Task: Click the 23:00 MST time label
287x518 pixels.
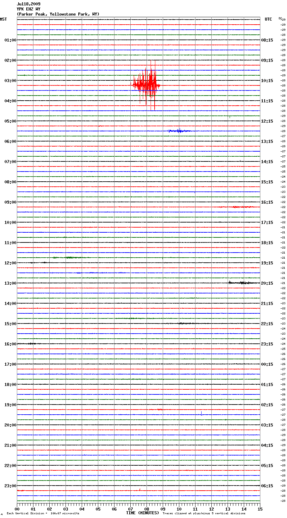Action: pyautogui.click(x=10, y=486)
